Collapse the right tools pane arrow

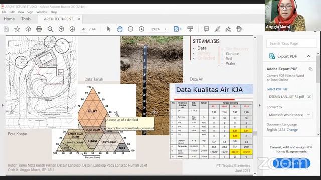click(x=260, y=105)
